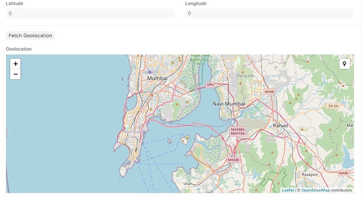
Task: Click the NH348A MSH104 road shield
Action: pos(238,132)
